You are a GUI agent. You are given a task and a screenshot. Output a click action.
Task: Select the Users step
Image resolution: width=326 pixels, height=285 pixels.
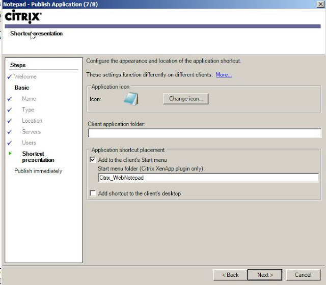[29, 142]
